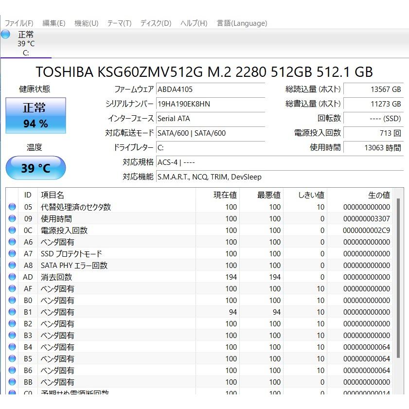Click the status icon for attribute A6
This screenshot has height=409, width=409.
point(12,242)
